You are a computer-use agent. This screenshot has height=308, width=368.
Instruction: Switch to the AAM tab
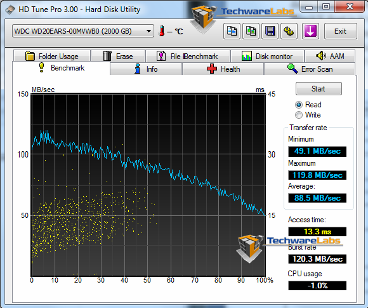coord(330,56)
